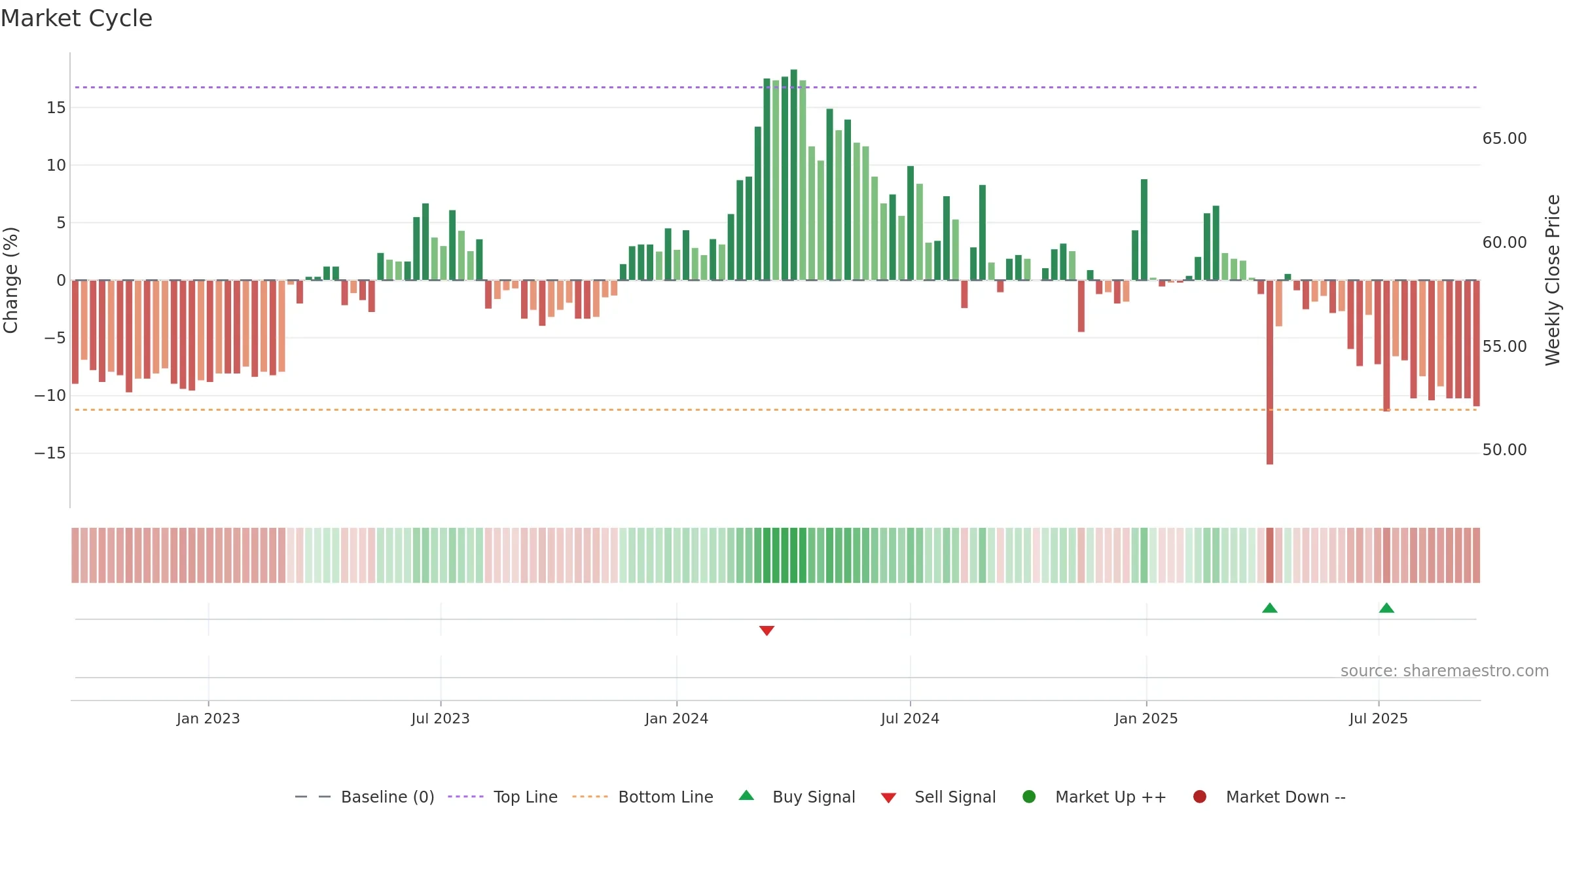Click the green circle icon in legend

click(x=1029, y=797)
